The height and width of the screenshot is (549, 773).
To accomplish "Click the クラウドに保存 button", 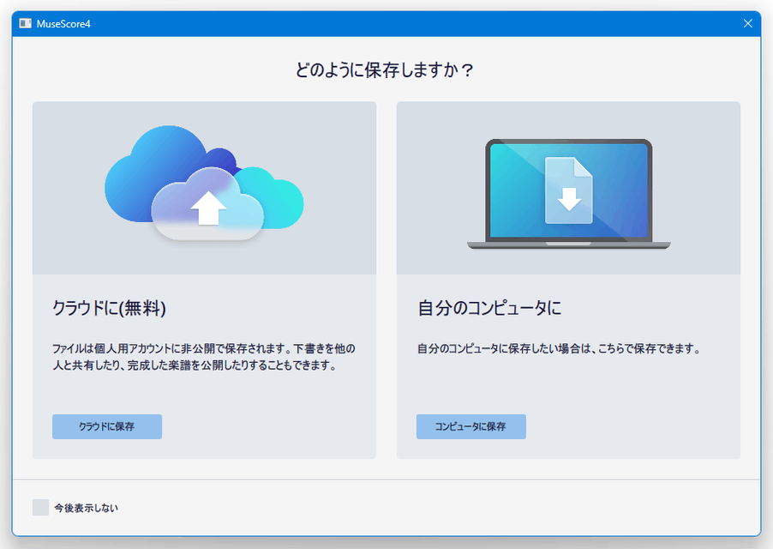I will point(107,426).
